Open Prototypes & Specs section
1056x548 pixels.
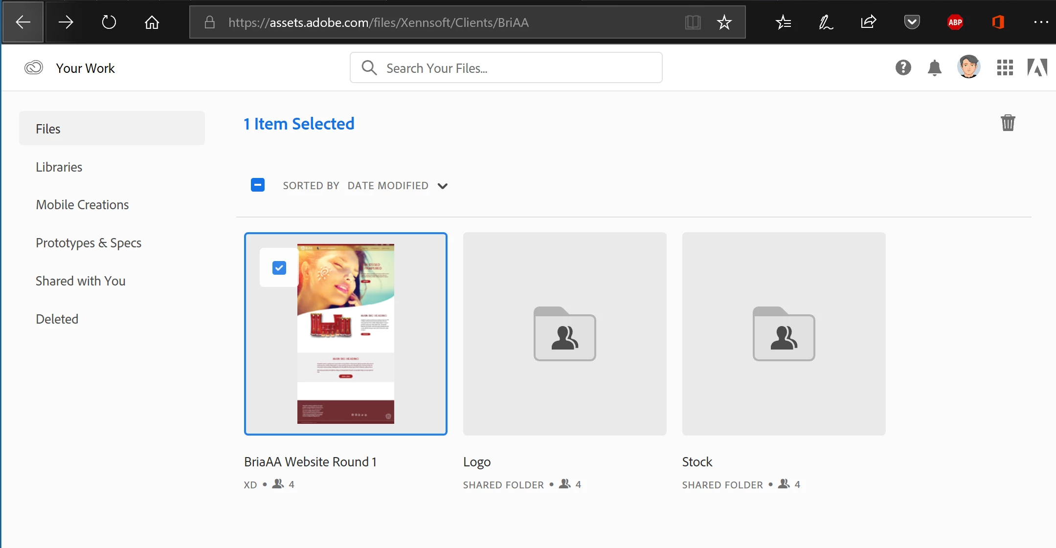pos(89,243)
